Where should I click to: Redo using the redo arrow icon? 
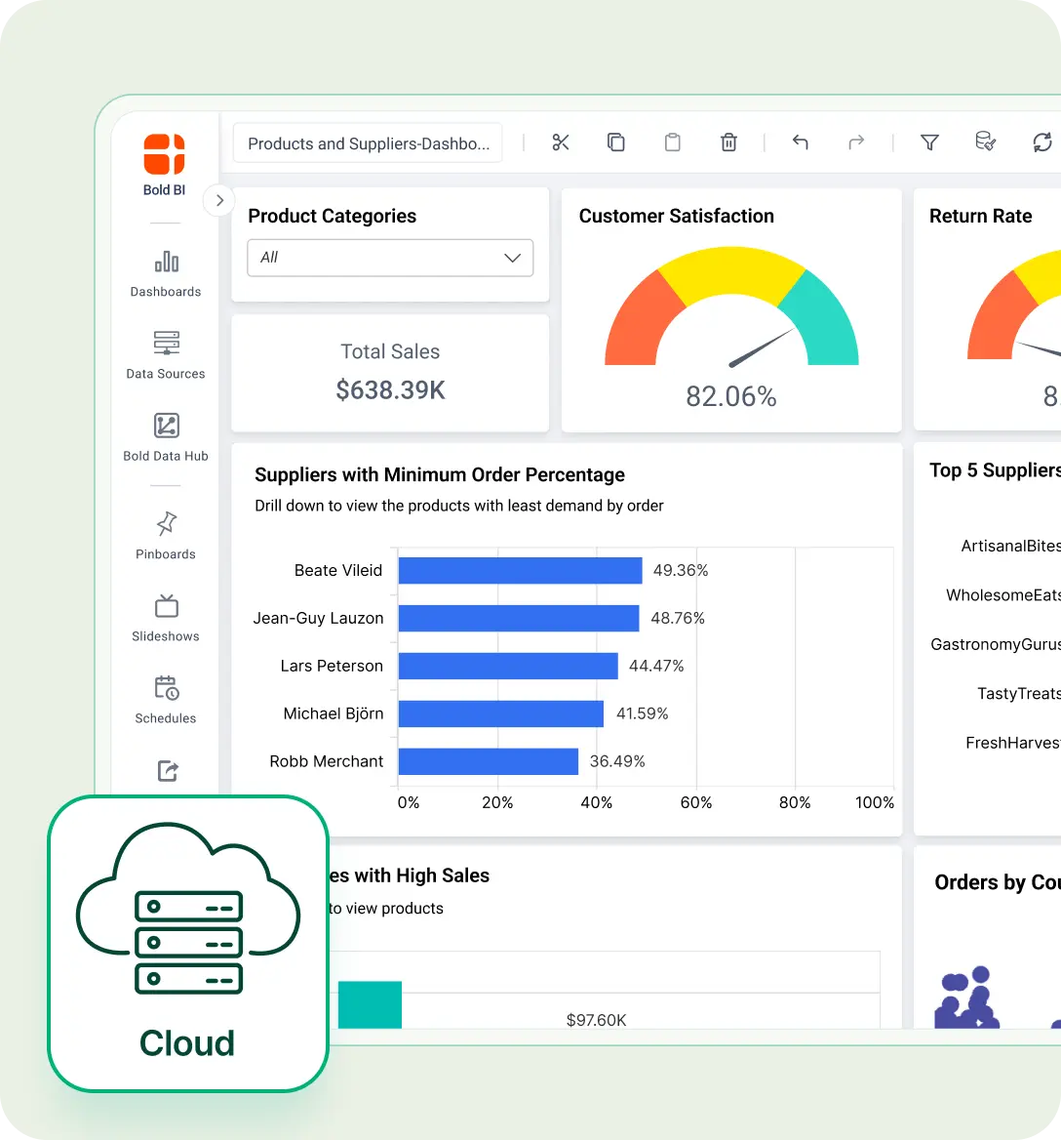pos(856,142)
